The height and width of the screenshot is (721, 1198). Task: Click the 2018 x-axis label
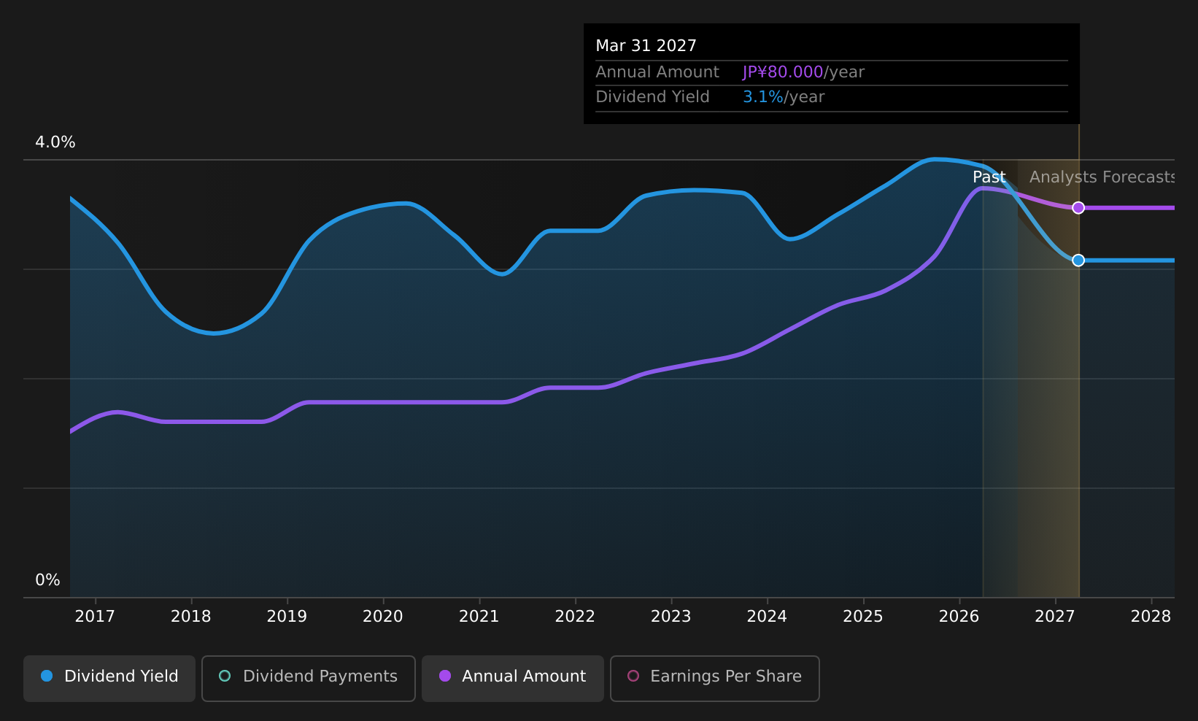point(191,617)
